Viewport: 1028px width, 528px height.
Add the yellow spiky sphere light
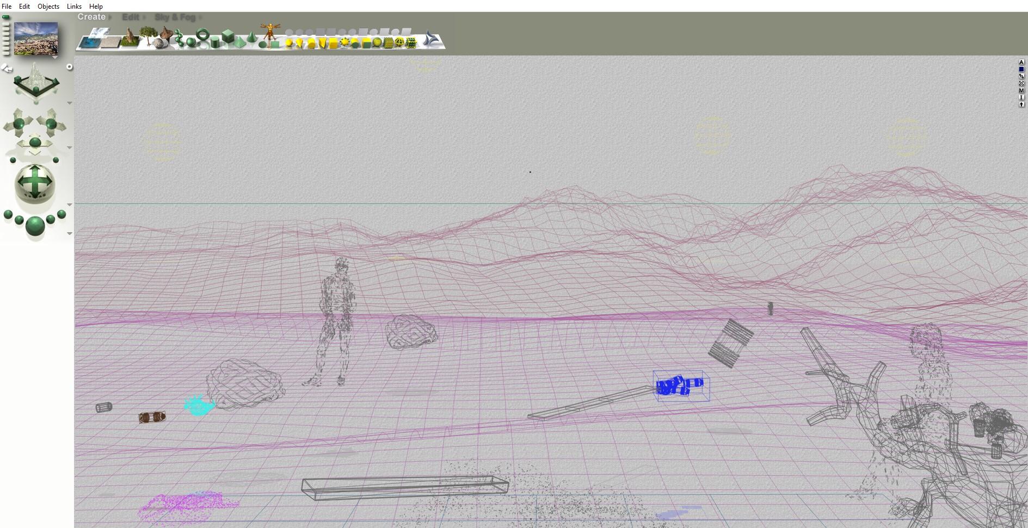point(344,42)
